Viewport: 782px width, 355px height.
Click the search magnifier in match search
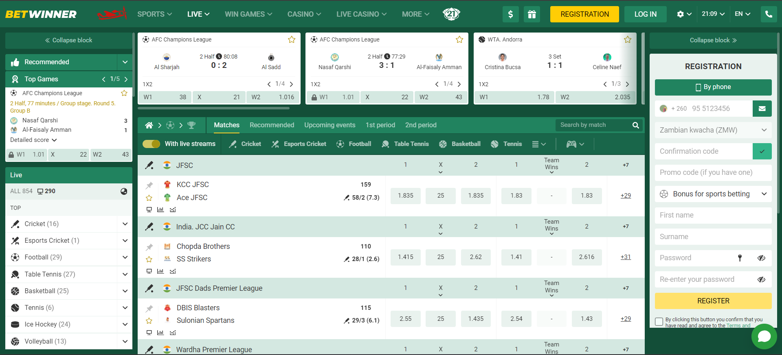point(635,125)
